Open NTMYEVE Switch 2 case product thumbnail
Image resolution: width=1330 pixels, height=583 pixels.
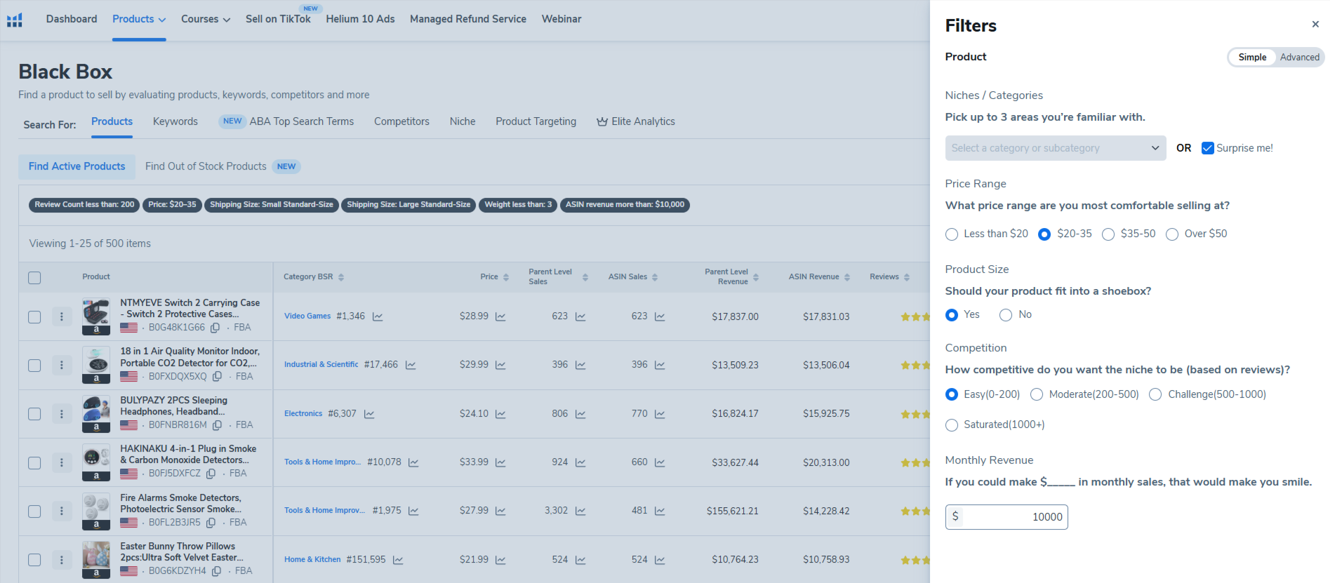pos(96,316)
